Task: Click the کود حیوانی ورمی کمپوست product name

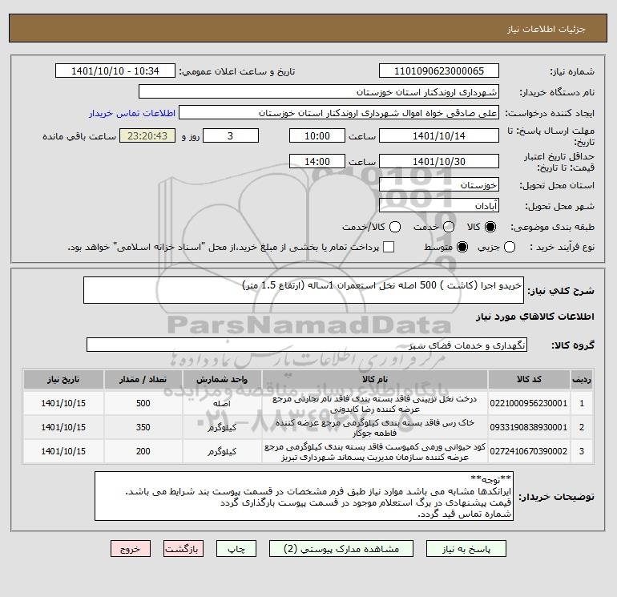Action: coord(375,452)
